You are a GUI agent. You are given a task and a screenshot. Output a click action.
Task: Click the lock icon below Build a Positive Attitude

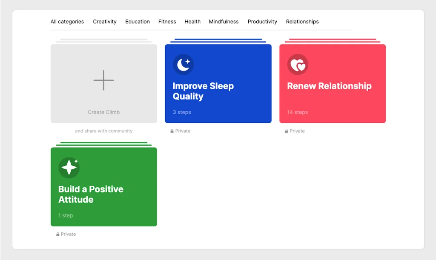click(x=58, y=235)
